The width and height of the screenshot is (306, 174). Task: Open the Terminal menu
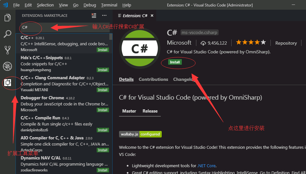click(109, 5)
